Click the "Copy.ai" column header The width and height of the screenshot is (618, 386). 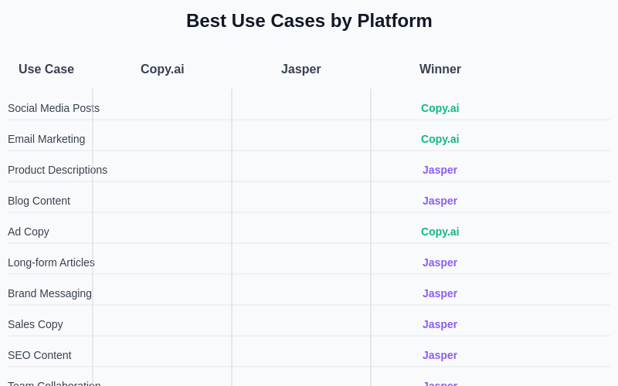(162, 69)
